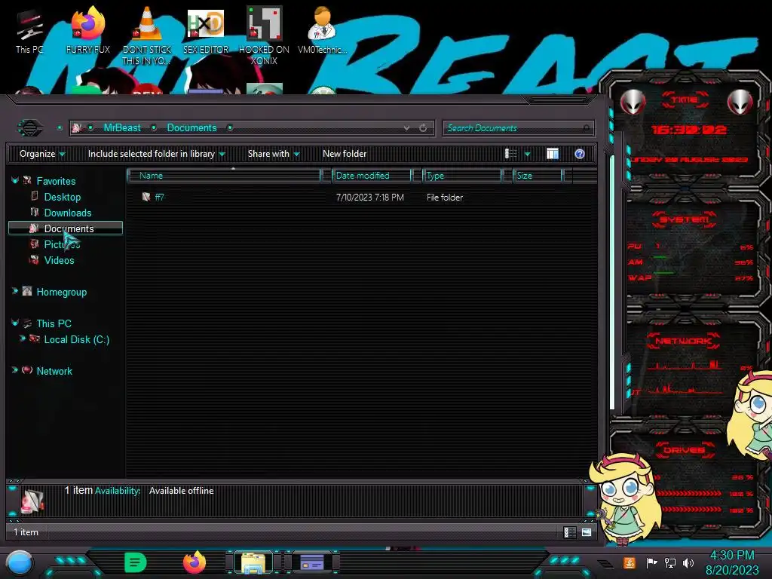Select This PC in navigation pane
The width and height of the screenshot is (772, 579).
tap(54, 323)
